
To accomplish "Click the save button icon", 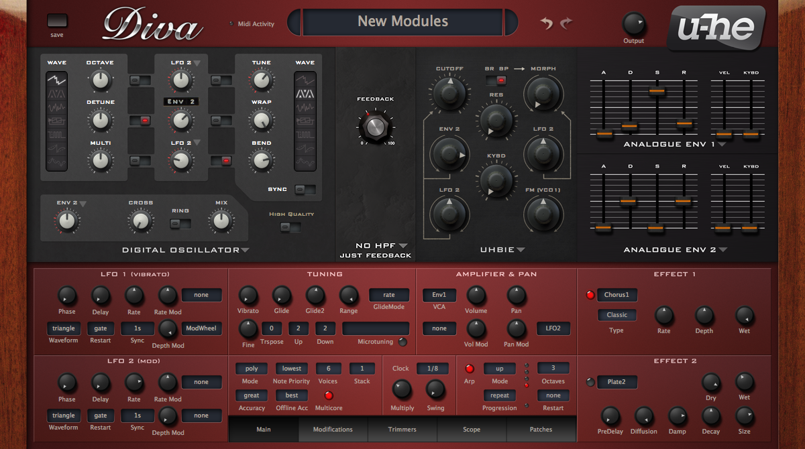I will click(57, 21).
